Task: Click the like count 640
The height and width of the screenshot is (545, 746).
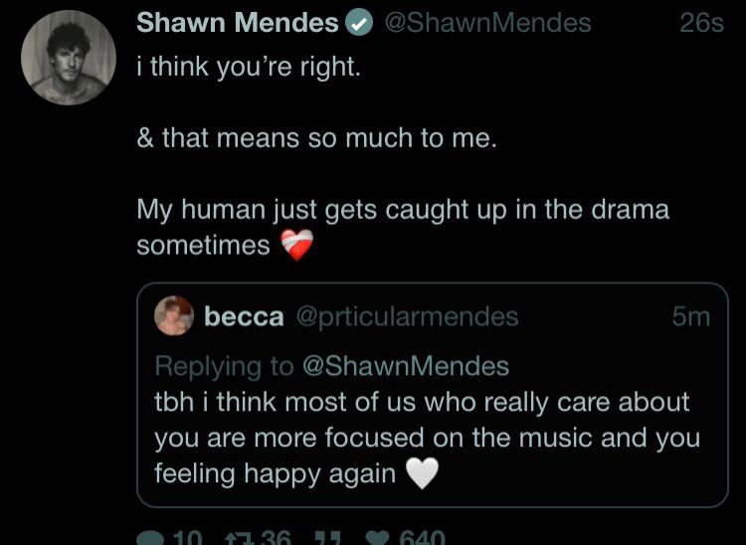Action: [423, 539]
